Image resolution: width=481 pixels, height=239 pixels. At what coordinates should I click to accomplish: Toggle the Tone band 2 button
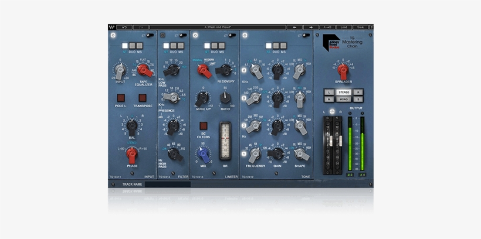point(244,125)
